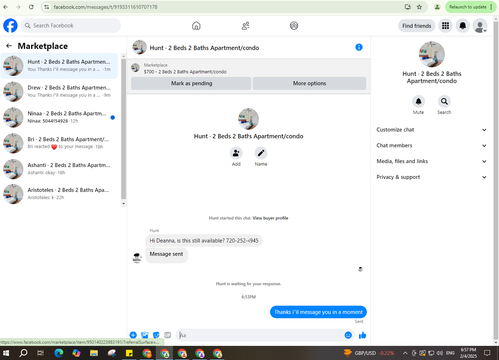The width and height of the screenshot is (499, 360).
Task: Open the $700 Marketplace listing link
Action: point(185,72)
